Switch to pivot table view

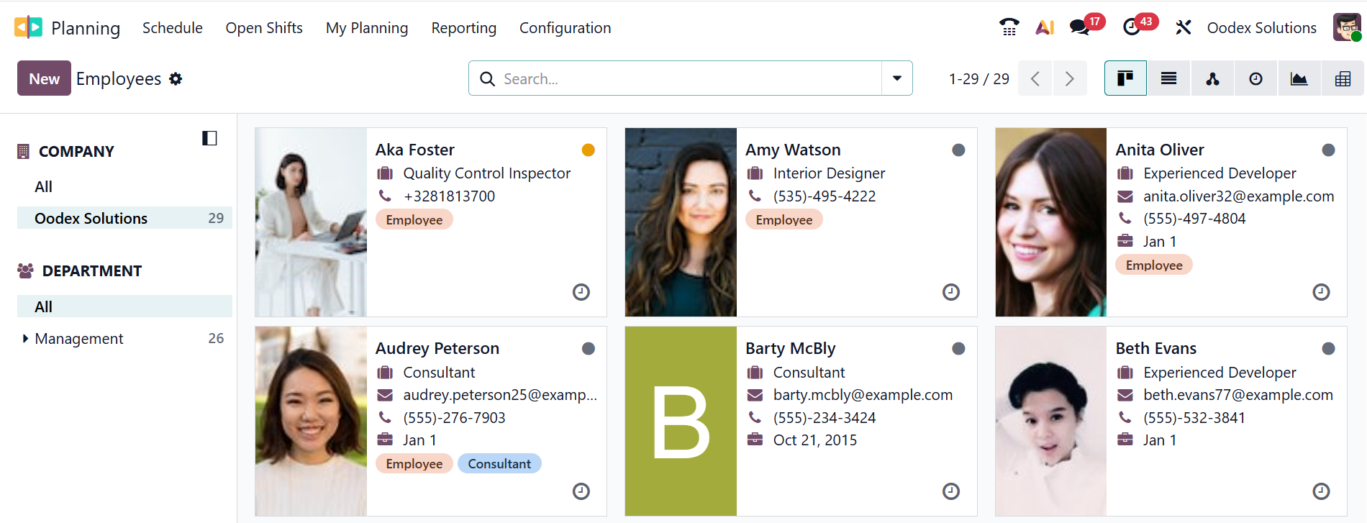click(1343, 78)
